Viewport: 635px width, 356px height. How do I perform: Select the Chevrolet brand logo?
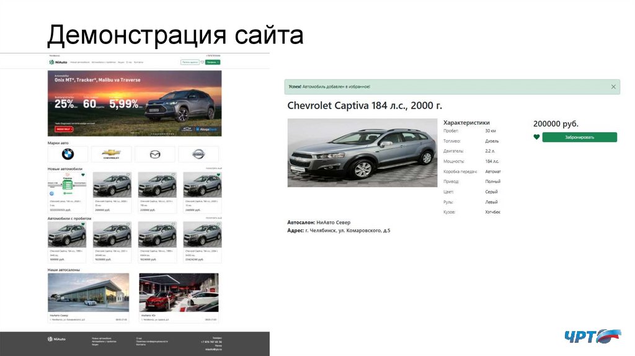coord(111,154)
